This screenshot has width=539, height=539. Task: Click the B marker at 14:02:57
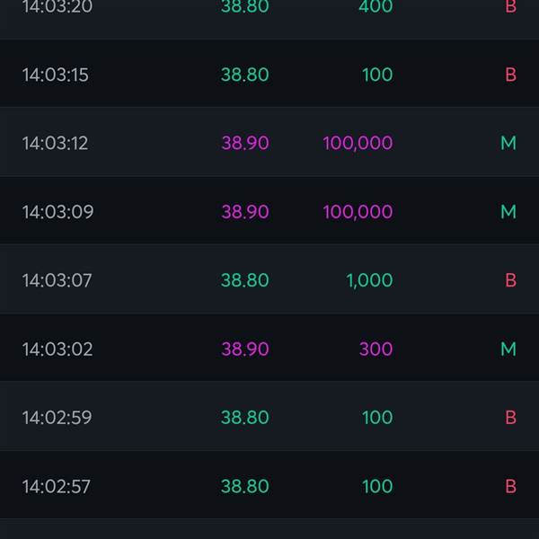[x=511, y=486]
